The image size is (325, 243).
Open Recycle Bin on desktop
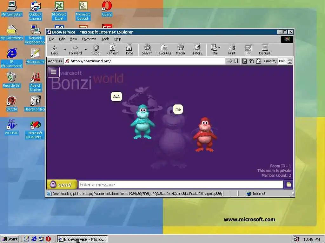pos(12,80)
